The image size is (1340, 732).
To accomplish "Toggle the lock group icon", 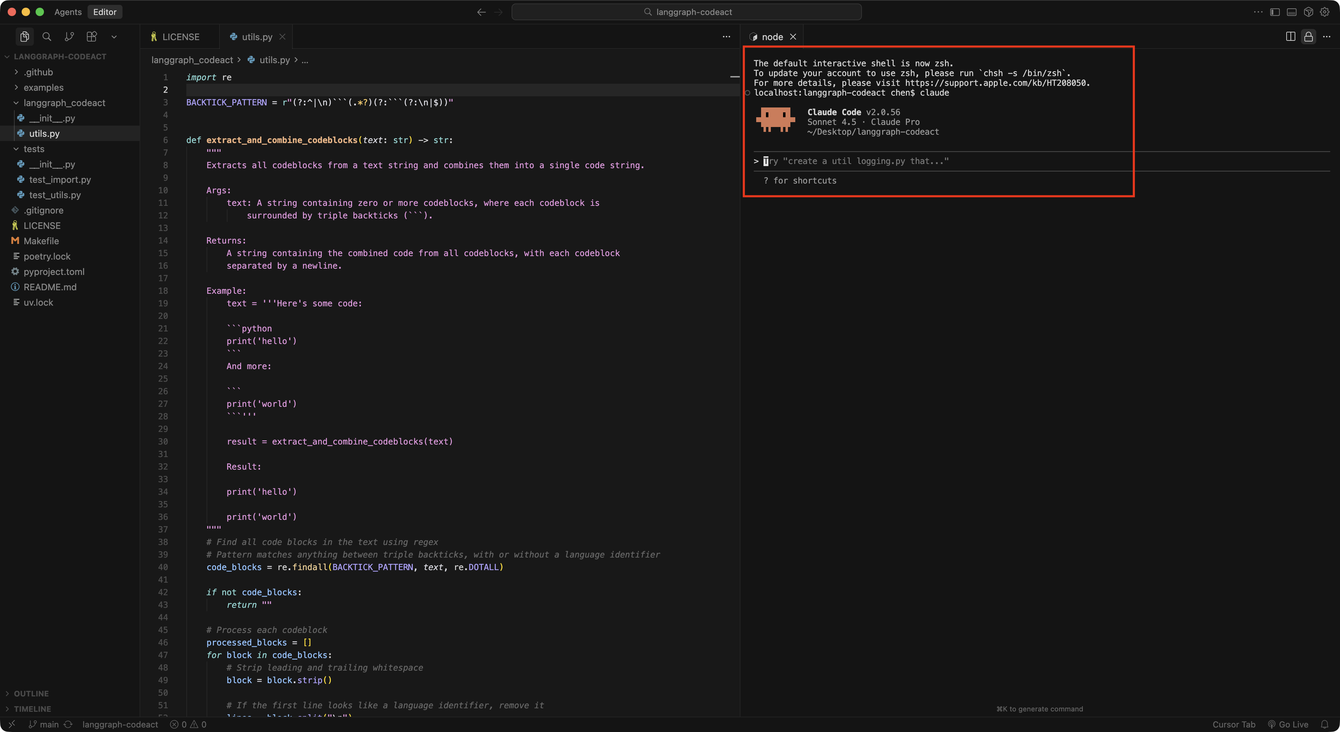I will click(x=1308, y=37).
